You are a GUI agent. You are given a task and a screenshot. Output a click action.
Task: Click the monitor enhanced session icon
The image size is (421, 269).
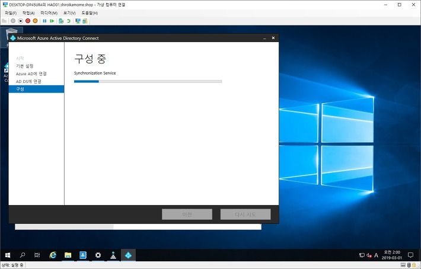pos(78,21)
